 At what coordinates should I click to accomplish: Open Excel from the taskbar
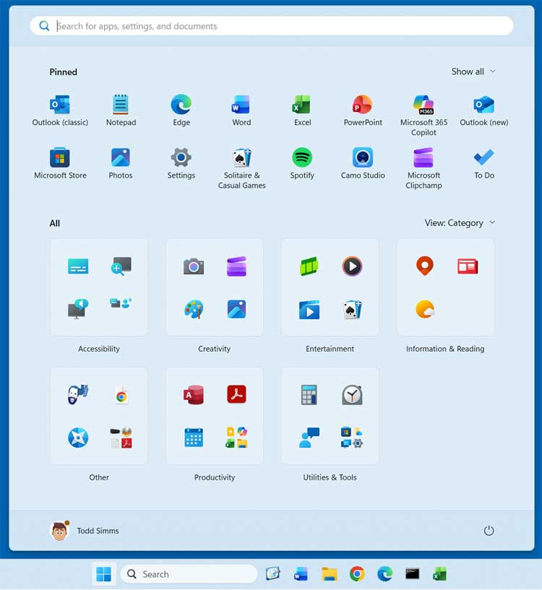(439, 574)
